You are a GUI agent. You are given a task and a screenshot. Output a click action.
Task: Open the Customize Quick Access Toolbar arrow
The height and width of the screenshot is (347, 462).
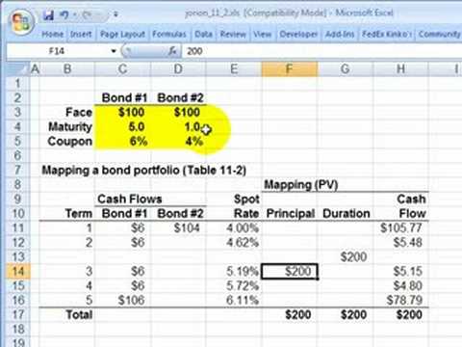tap(115, 14)
